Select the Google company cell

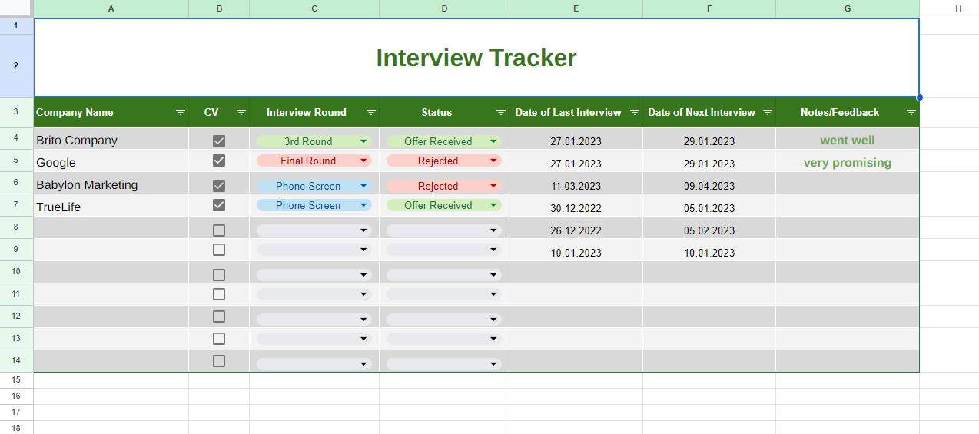[111, 161]
